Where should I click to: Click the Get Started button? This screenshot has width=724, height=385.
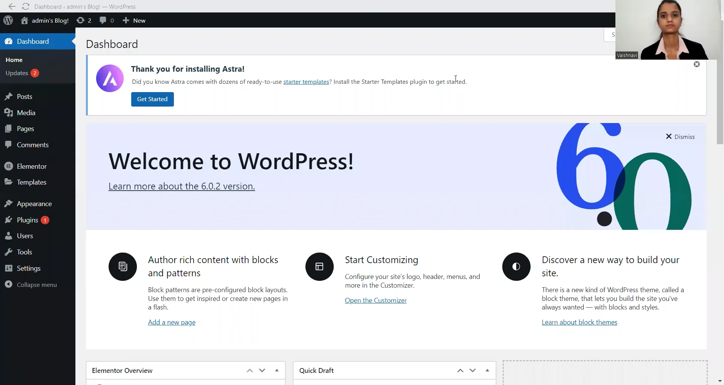pyautogui.click(x=152, y=99)
